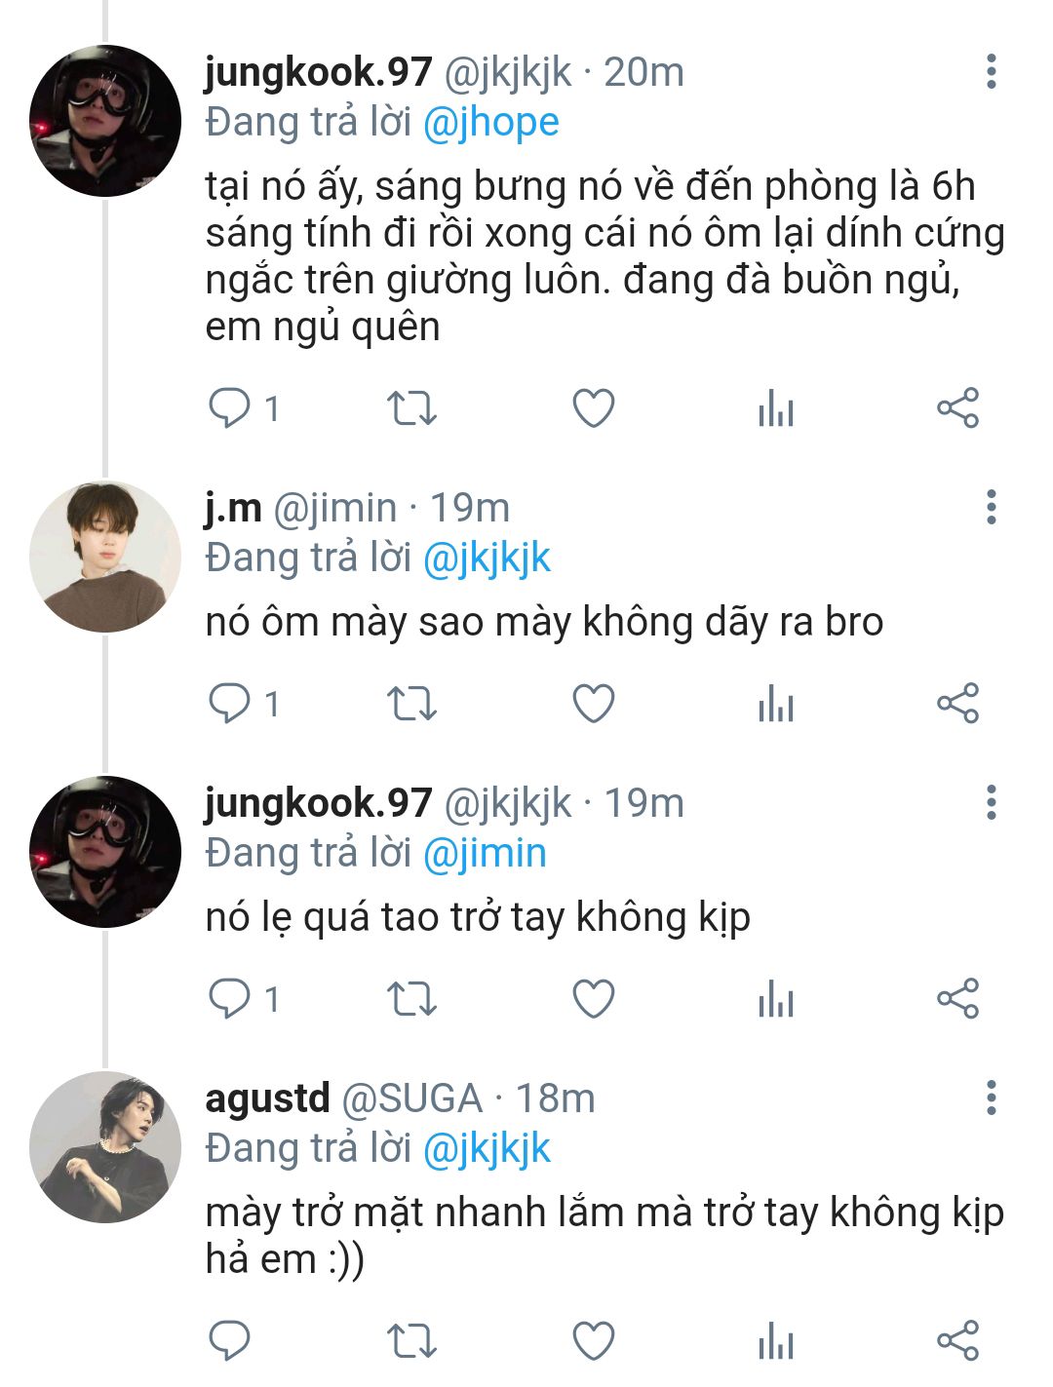Reply to jungkook.97's 20m tweet
The width and height of the screenshot is (1053, 1387).
point(230,408)
